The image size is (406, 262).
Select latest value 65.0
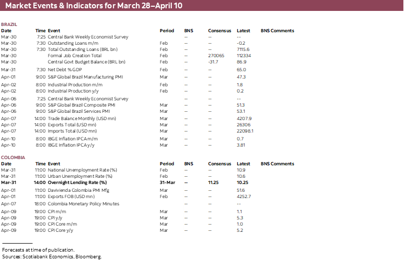(242, 70)
